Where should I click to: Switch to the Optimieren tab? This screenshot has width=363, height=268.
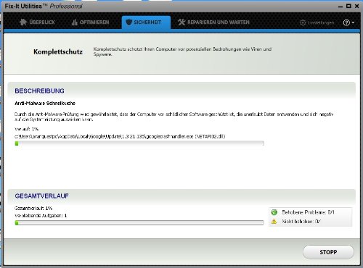click(90, 22)
